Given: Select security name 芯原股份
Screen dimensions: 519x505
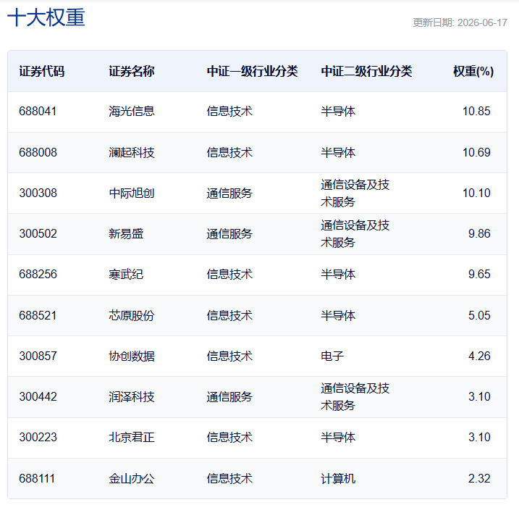Looking at the screenshot, I should point(132,315).
